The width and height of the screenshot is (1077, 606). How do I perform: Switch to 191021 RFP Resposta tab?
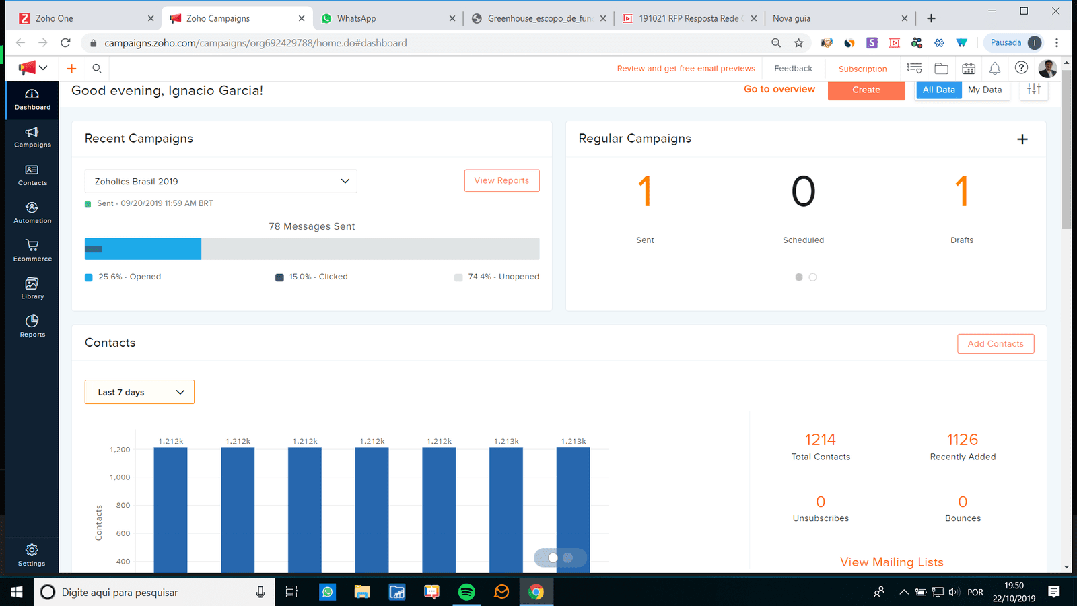pos(690,18)
